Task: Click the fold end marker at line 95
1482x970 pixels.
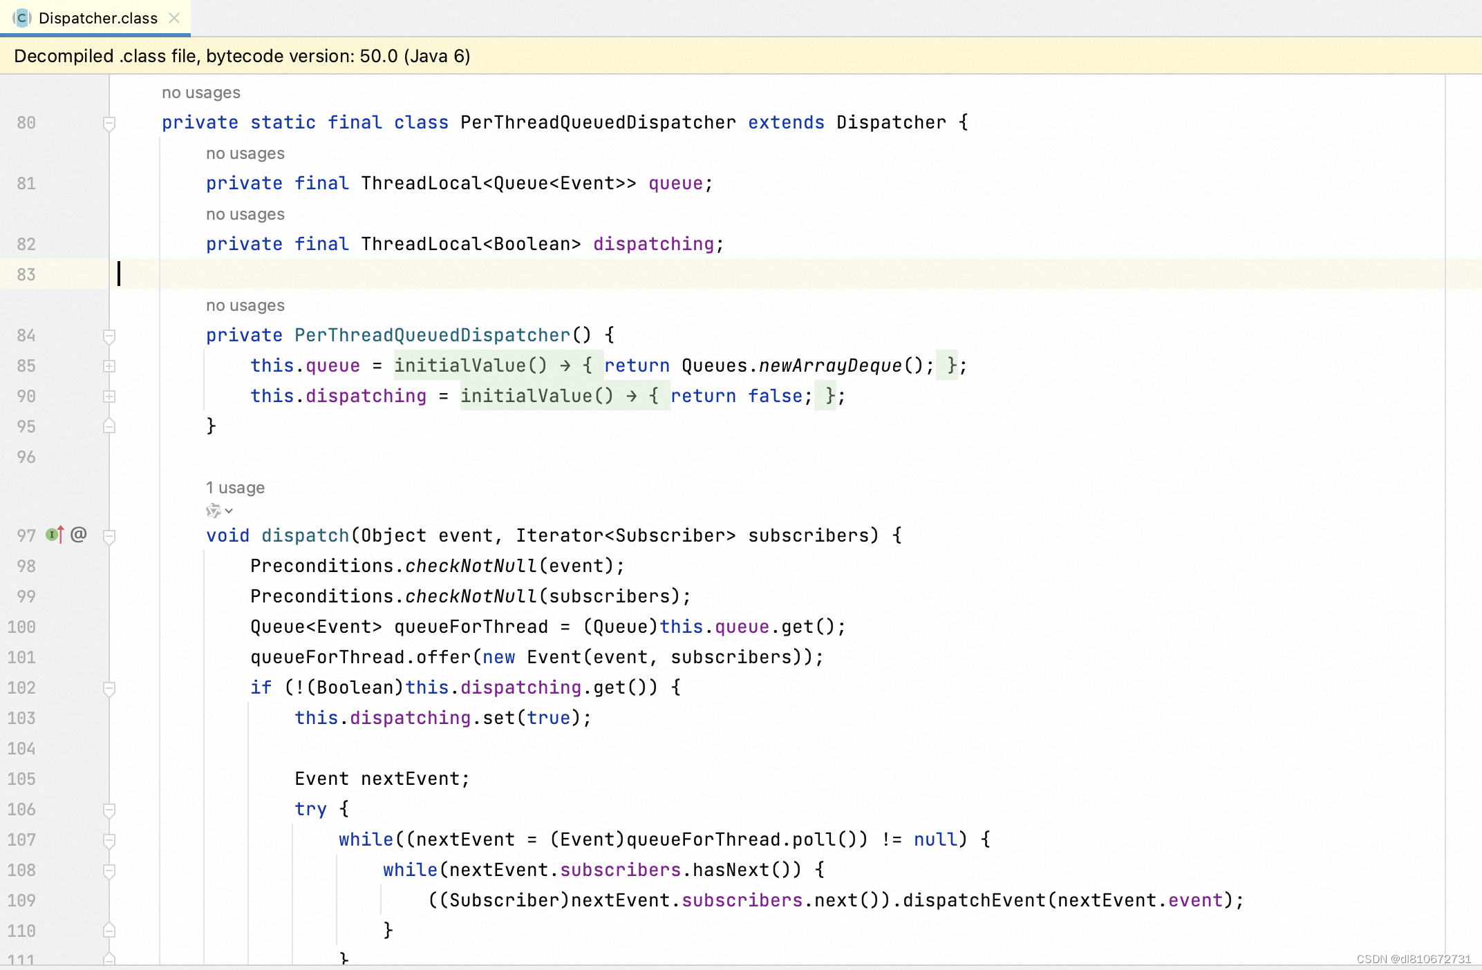Action: coord(109,426)
